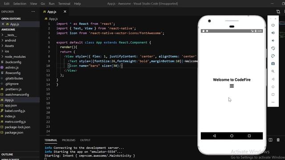285x160 pixels.
Task: Expand the OUTLINE section
Action: click(x=7, y=155)
